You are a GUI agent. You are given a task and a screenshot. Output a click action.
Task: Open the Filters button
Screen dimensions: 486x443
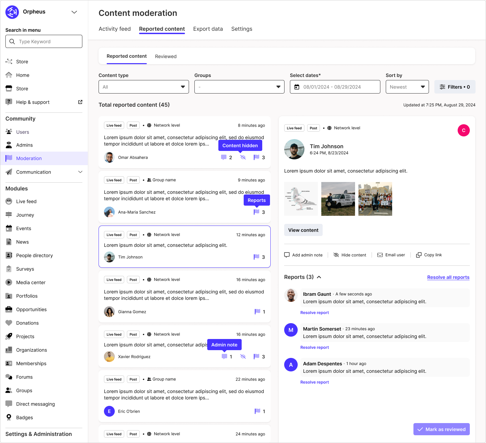(455, 87)
